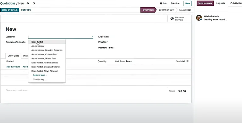Click the Expiration field label
The height and width of the screenshot is (123, 242).
point(103,37)
